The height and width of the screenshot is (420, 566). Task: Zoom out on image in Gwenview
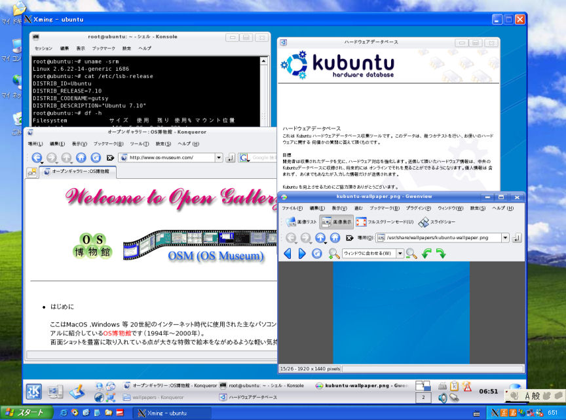pos(411,254)
